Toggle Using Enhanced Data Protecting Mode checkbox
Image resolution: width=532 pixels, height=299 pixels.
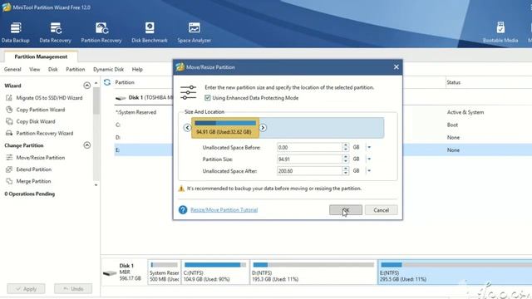(208, 98)
